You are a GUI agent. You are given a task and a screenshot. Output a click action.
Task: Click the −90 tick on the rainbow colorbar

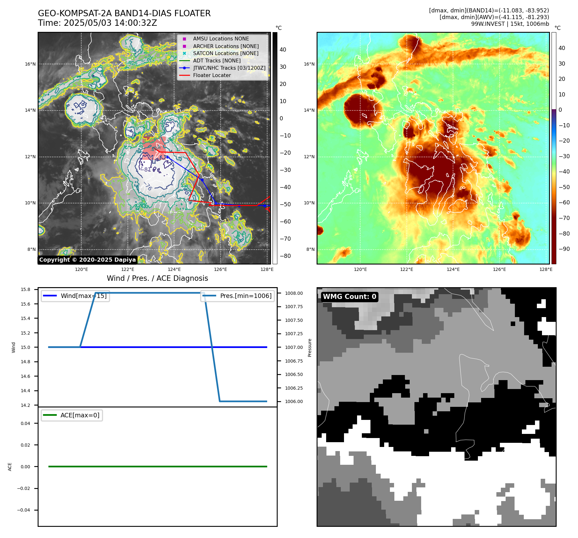point(564,249)
